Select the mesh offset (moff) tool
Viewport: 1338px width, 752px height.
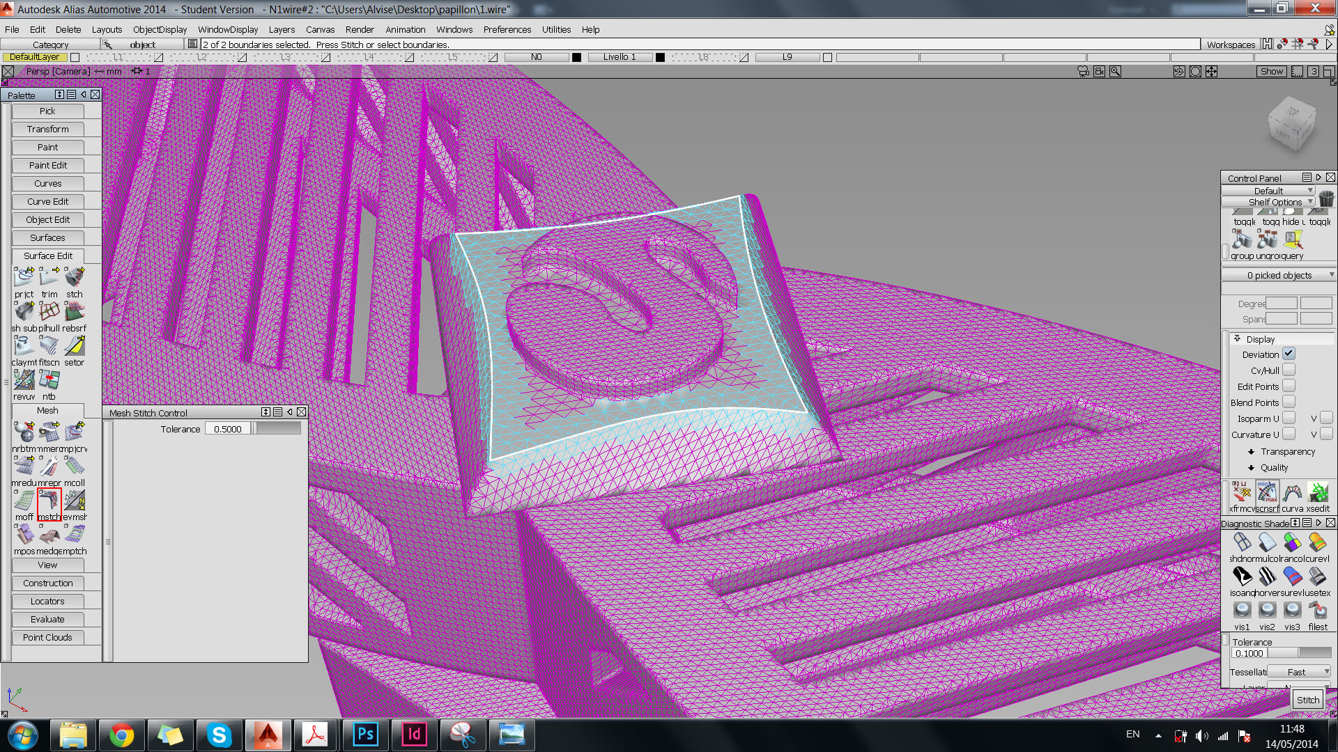(x=24, y=501)
